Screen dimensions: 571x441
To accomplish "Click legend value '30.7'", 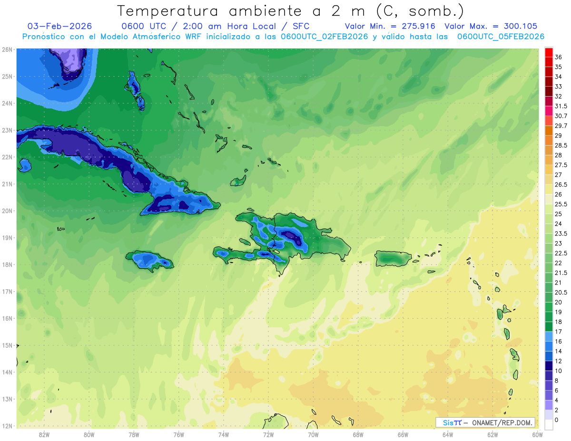I will point(561,116).
